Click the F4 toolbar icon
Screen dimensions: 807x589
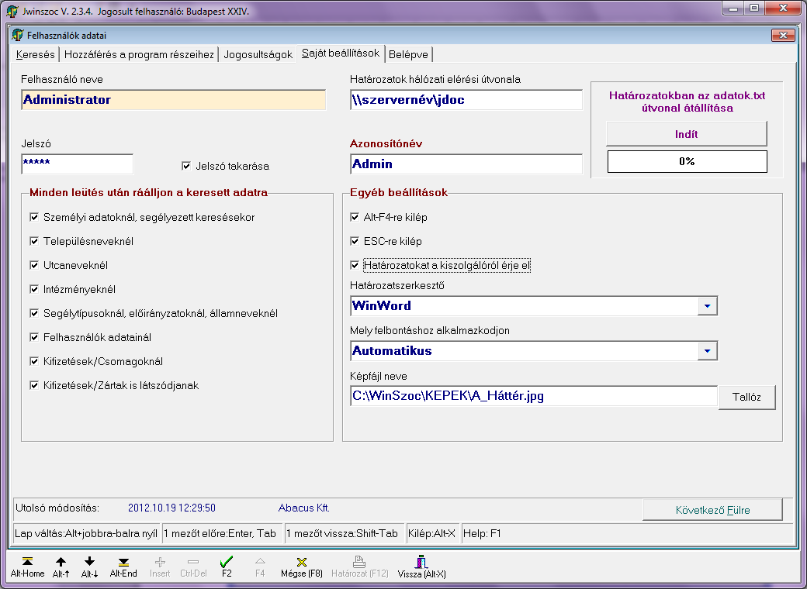[x=260, y=567]
